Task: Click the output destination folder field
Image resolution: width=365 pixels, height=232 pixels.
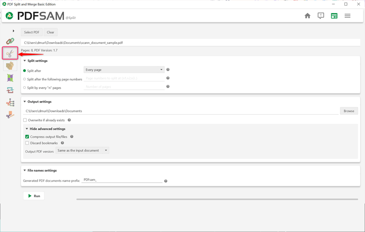Action: [181, 111]
